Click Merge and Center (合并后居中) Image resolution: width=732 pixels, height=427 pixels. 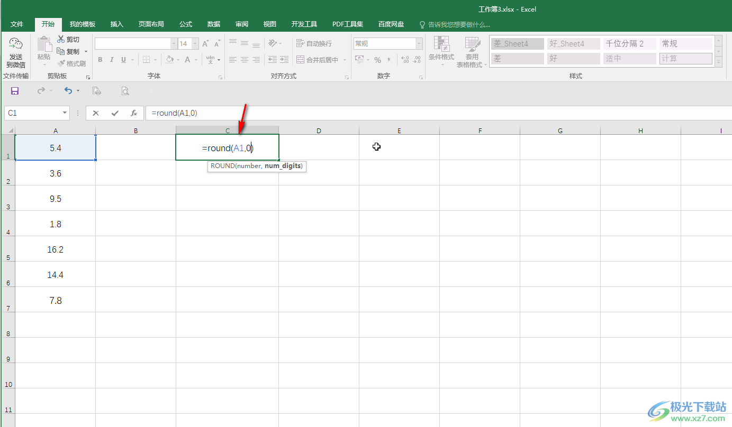click(317, 60)
